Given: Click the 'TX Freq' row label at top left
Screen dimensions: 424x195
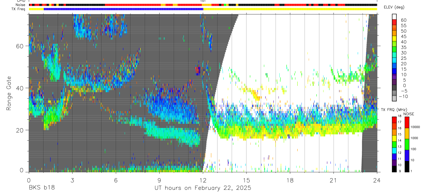Looking at the screenshot, I should point(19,9).
